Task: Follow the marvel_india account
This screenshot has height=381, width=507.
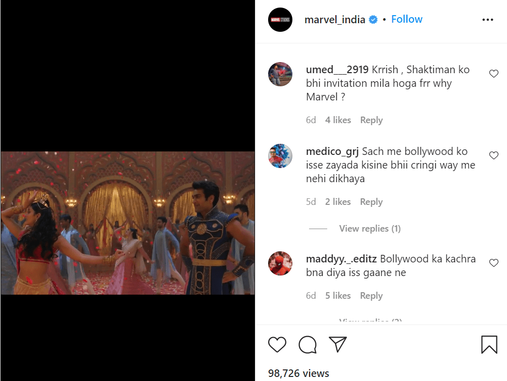Action: point(407,19)
